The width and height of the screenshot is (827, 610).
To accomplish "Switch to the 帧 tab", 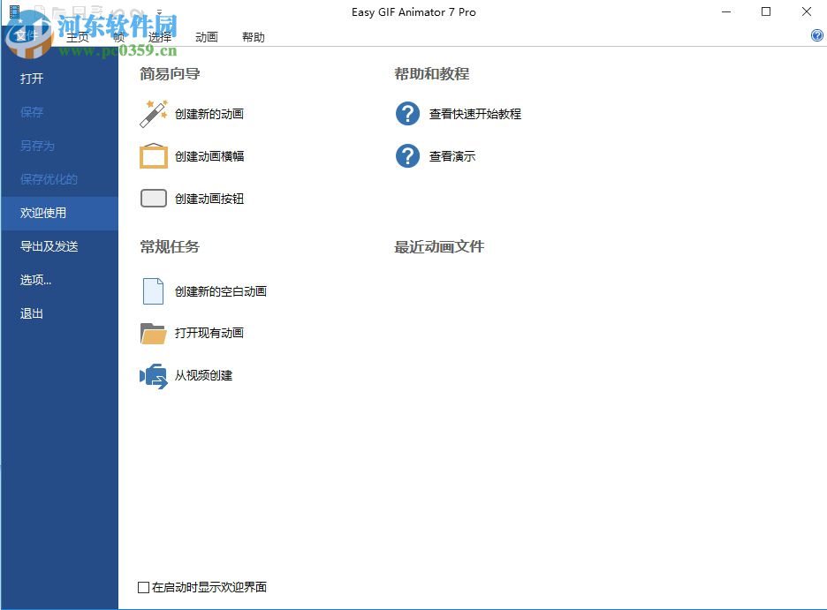I will [118, 37].
